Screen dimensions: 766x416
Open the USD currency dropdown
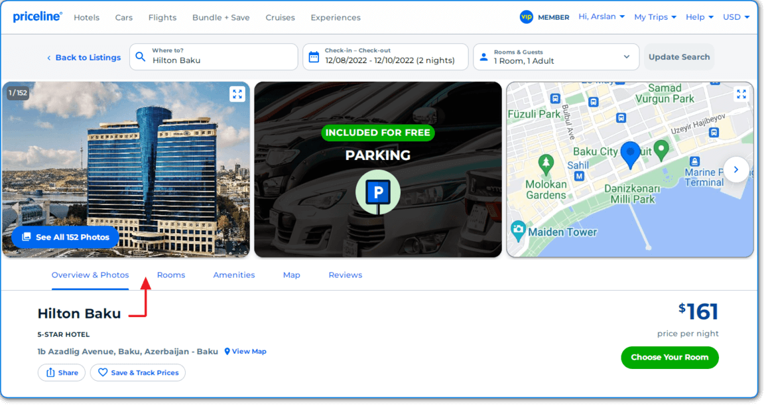pyautogui.click(x=736, y=17)
